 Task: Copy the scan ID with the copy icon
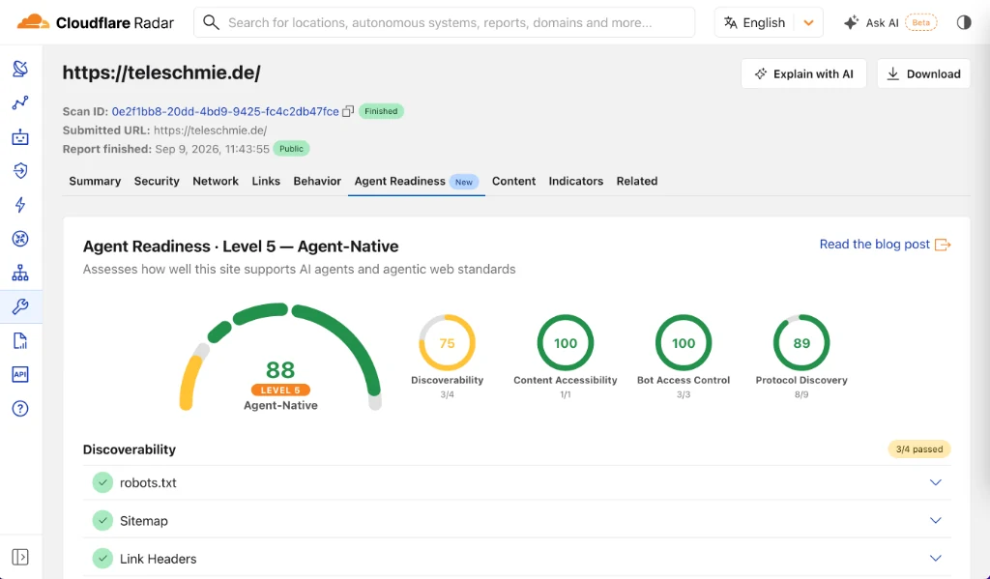point(348,111)
